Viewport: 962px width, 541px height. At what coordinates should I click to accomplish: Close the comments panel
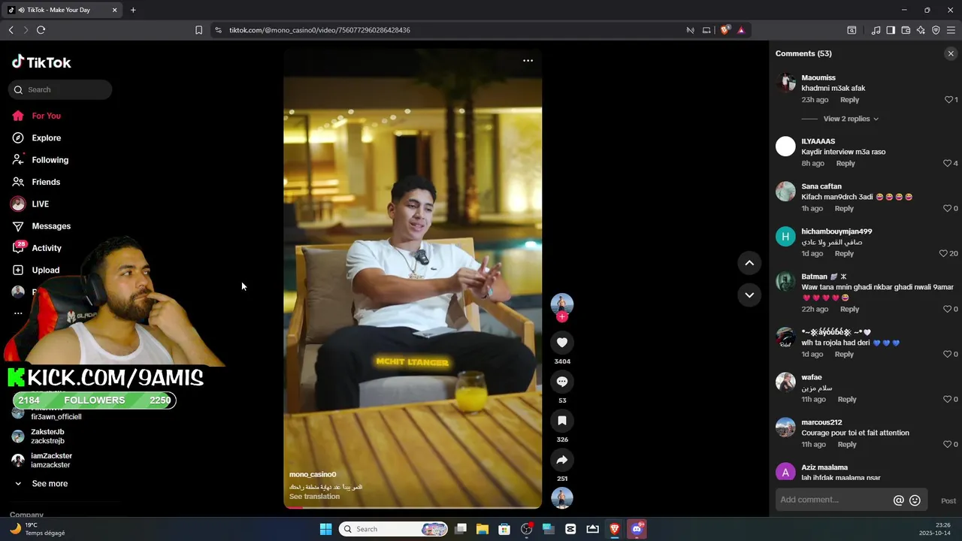tap(951, 53)
